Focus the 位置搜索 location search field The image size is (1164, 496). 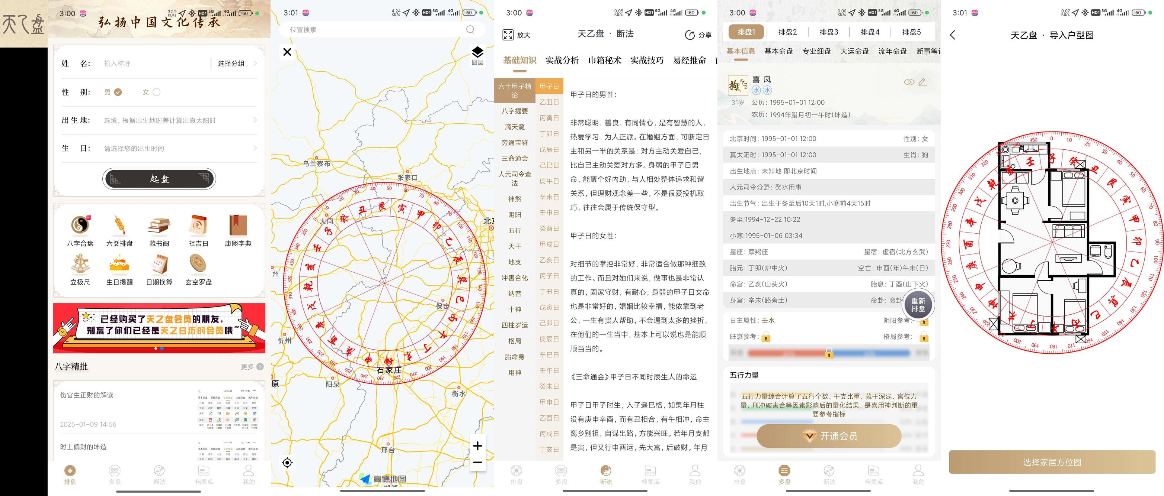click(382, 29)
